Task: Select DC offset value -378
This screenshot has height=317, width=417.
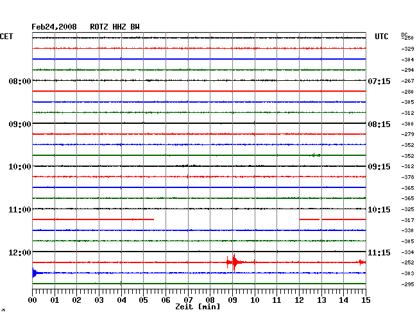Action: click(407, 177)
